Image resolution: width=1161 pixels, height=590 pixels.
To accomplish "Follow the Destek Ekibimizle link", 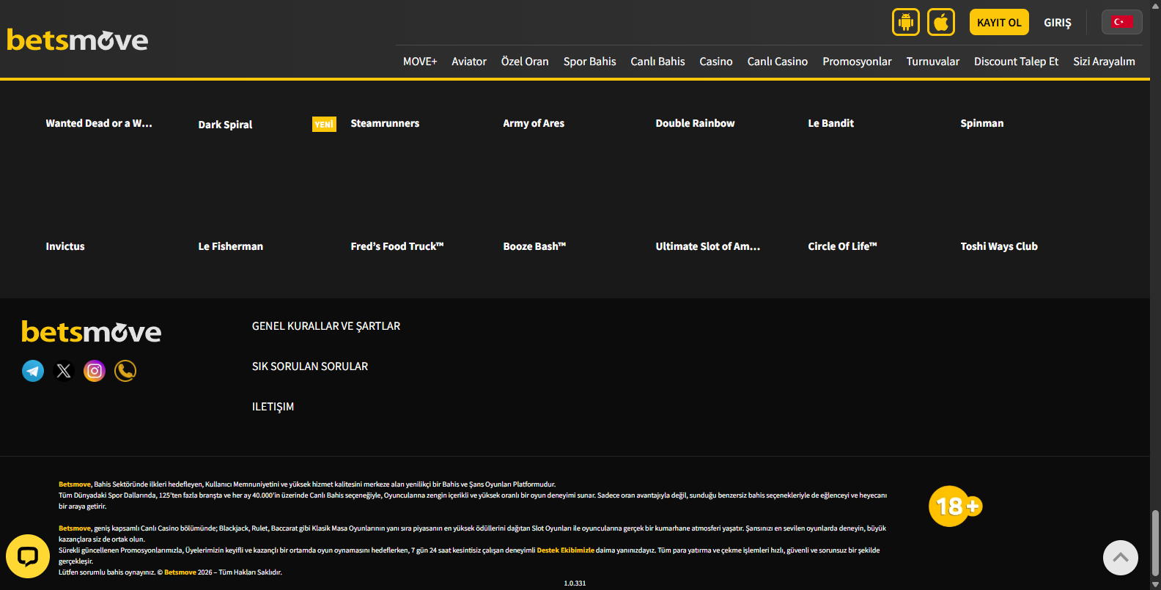I will click(565, 550).
